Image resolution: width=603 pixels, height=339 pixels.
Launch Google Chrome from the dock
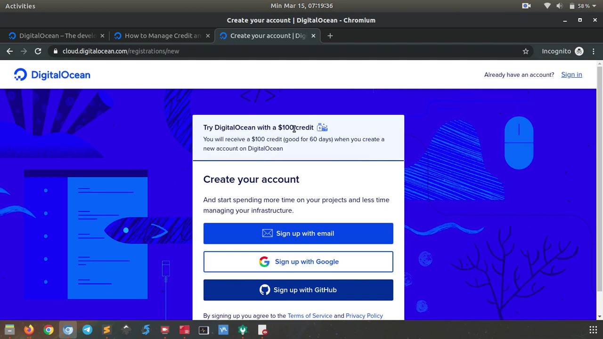pyautogui.click(x=49, y=330)
